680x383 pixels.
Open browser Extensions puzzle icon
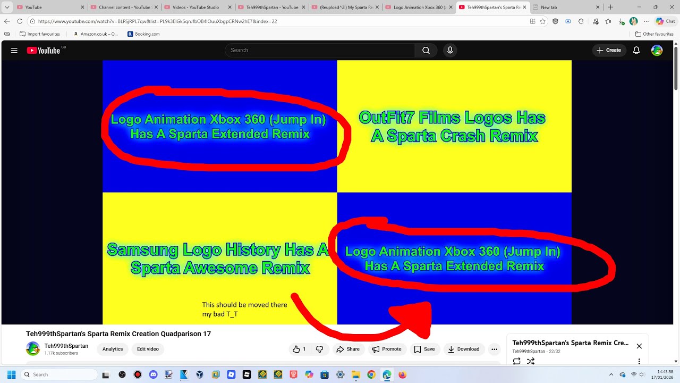coord(581,21)
